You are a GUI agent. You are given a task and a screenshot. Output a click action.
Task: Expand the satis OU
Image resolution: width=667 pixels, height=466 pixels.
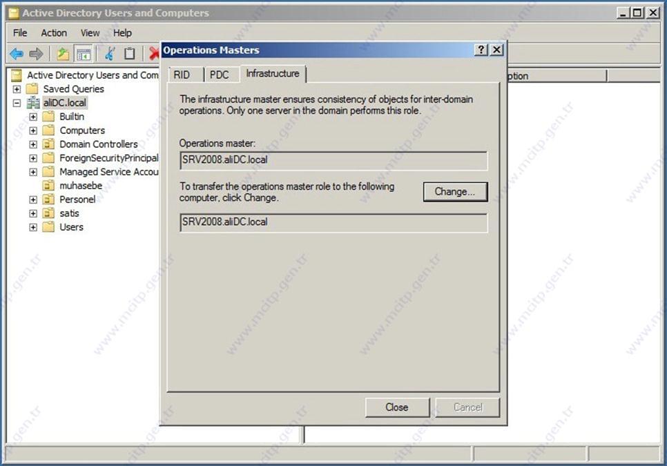[33, 213]
